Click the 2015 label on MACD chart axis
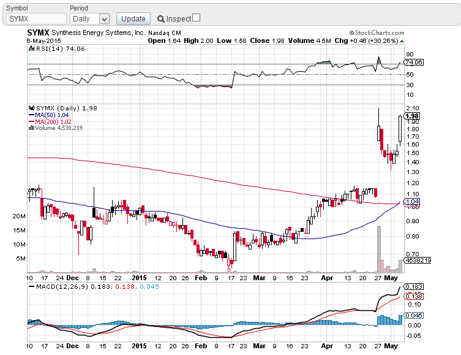 tap(139, 346)
